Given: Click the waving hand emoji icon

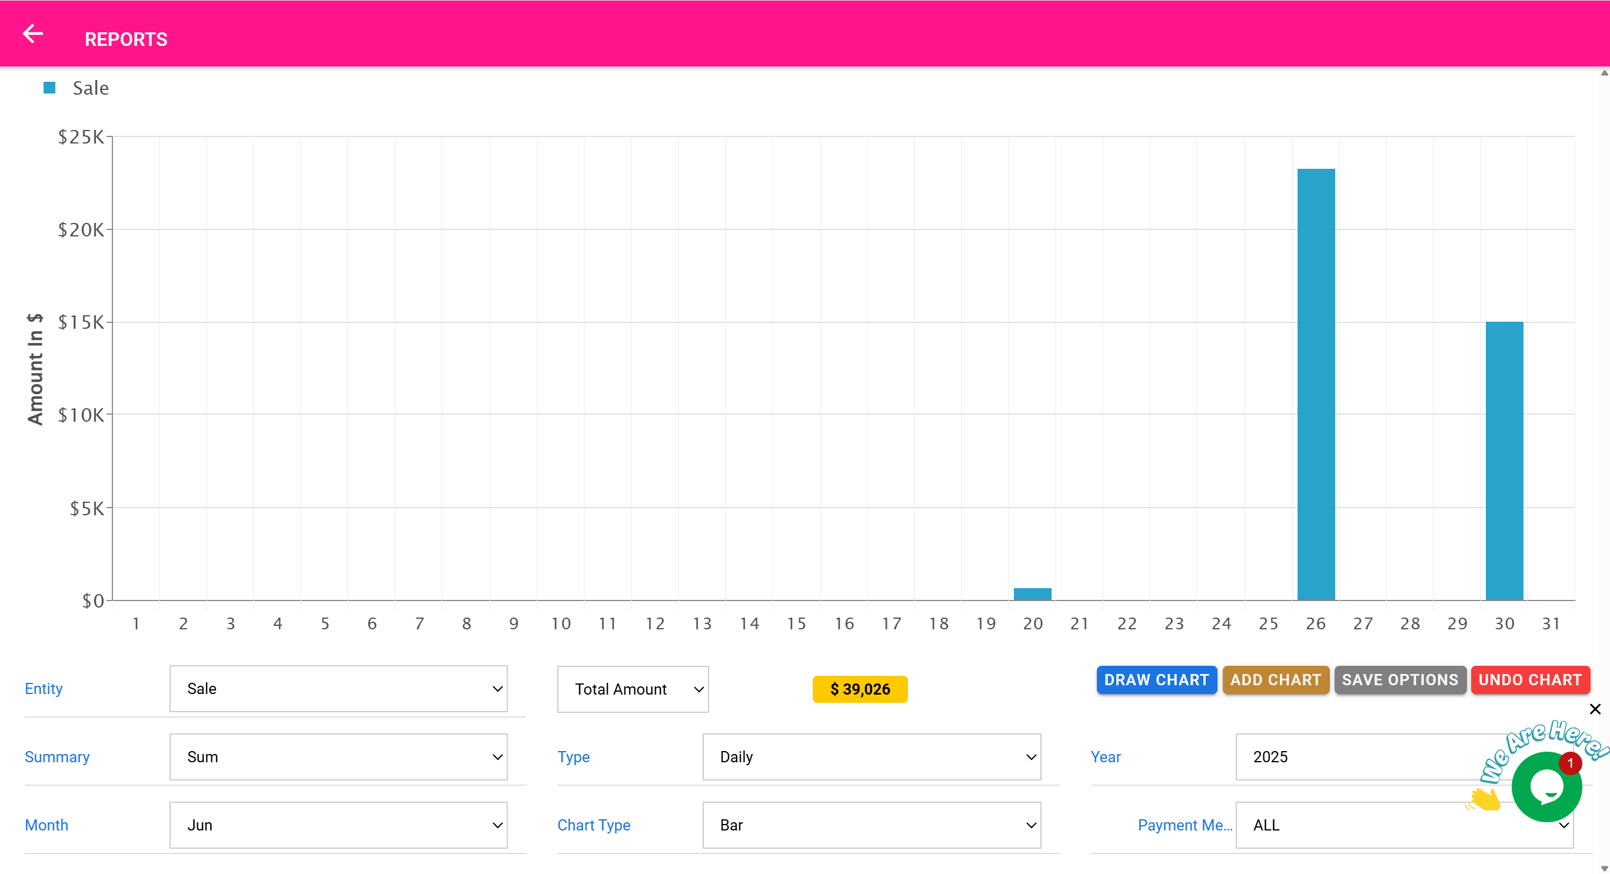Looking at the screenshot, I should coord(1483,799).
